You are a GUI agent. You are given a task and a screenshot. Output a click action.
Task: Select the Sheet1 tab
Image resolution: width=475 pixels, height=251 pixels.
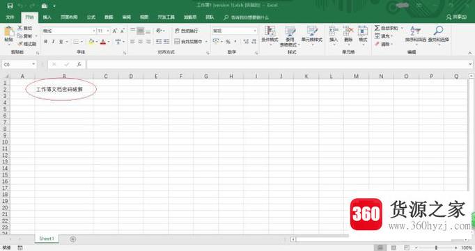coord(47,238)
